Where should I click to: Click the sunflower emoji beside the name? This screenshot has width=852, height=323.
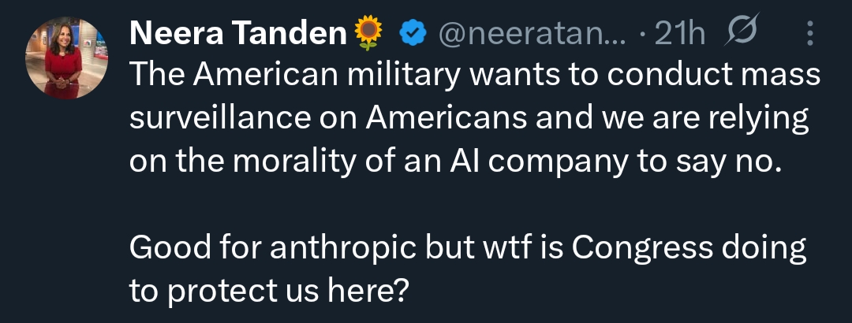(369, 33)
